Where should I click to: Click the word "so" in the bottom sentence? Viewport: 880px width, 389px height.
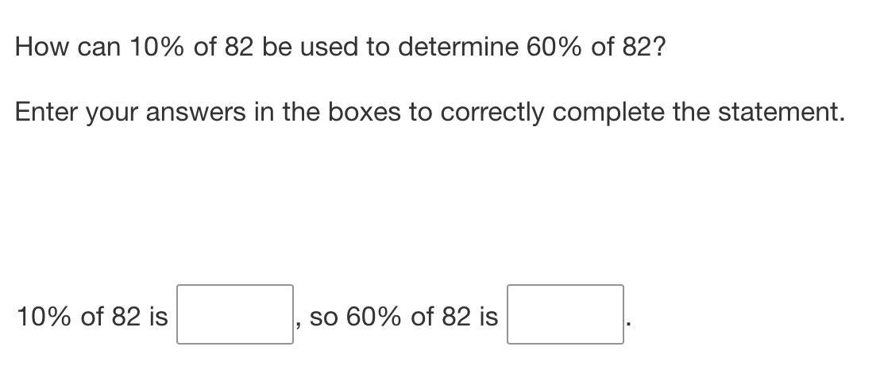pyautogui.click(x=324, y=319)
